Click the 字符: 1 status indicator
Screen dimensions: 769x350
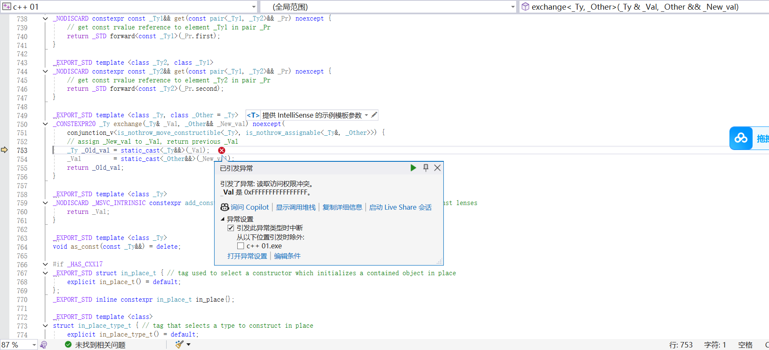pyautogui.click(x=715, y=345)
